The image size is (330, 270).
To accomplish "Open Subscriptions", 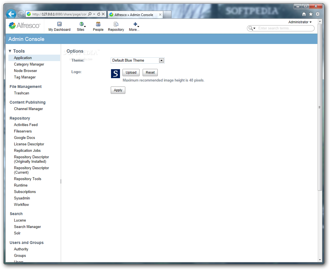I will tap(25, 192).
